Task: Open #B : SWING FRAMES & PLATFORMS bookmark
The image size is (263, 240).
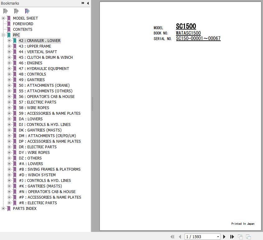Action: tap(50, 169)
